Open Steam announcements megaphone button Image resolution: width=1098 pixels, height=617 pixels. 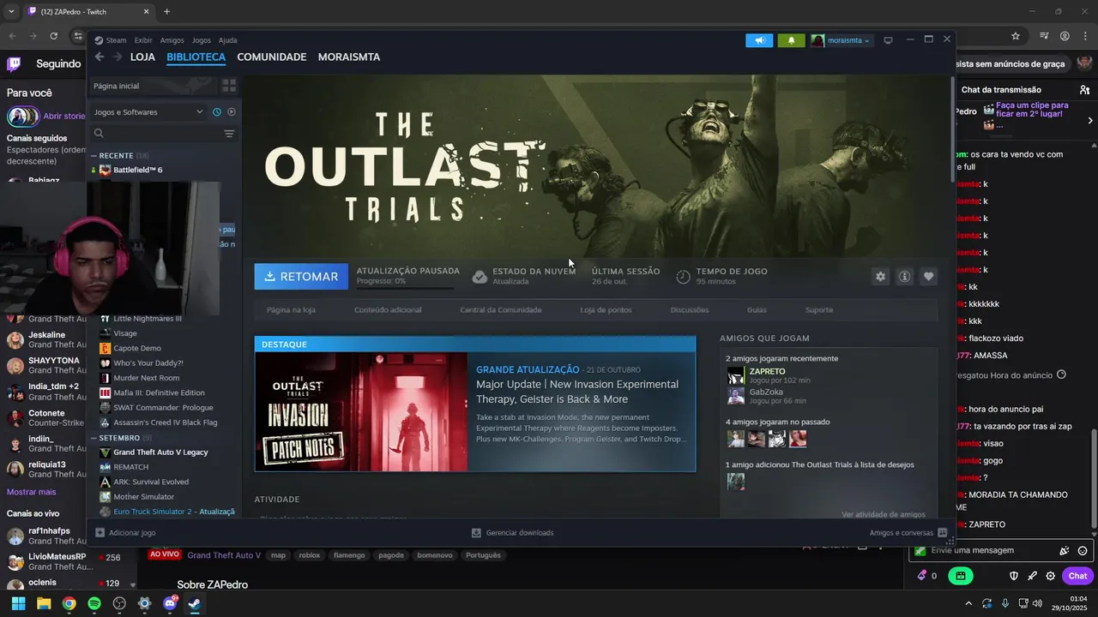click(x=759, y=40)
